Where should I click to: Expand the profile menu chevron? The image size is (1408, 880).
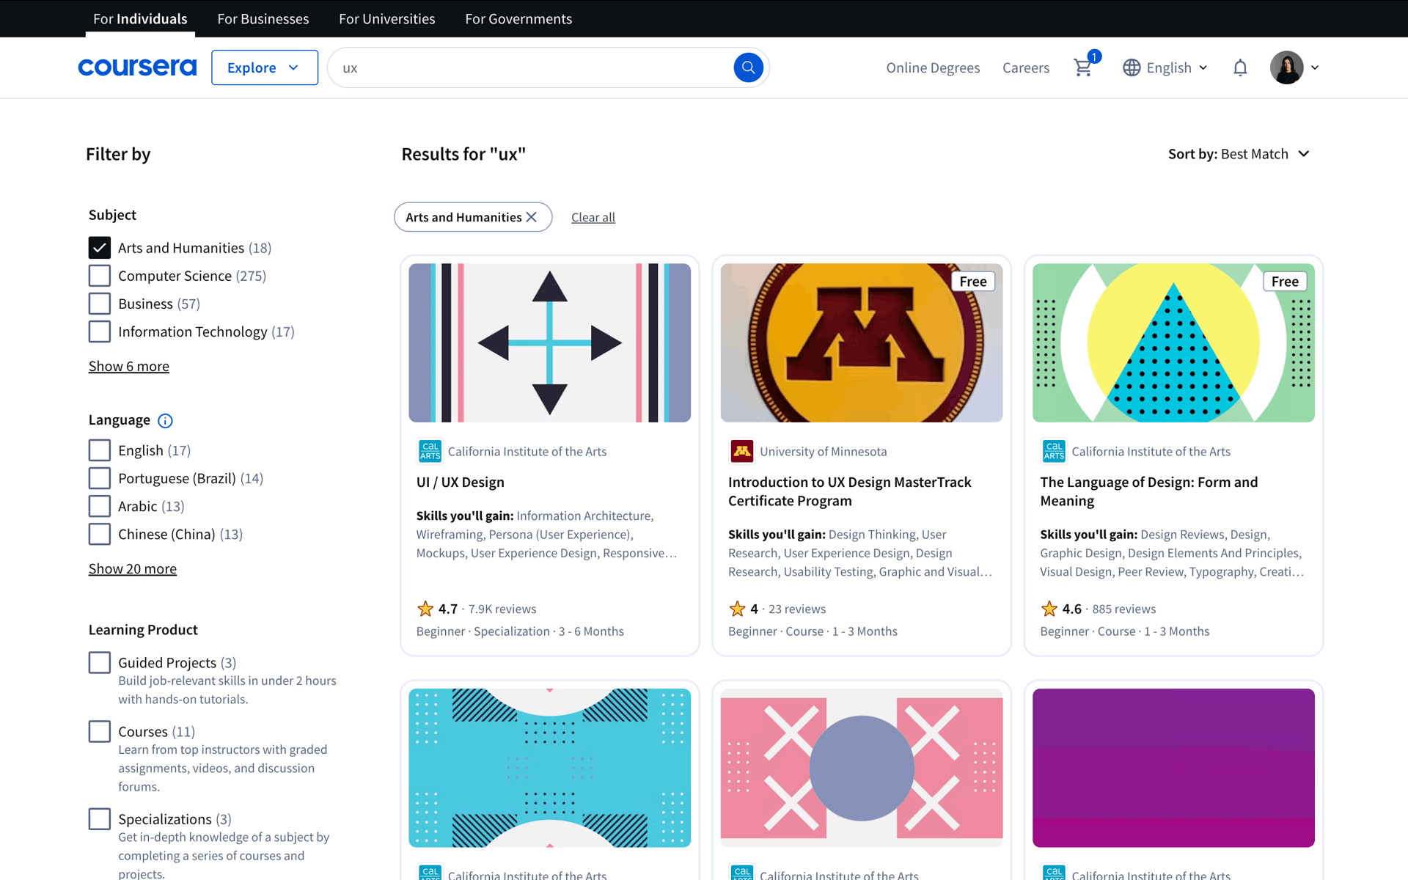(x=1315, y=67)
